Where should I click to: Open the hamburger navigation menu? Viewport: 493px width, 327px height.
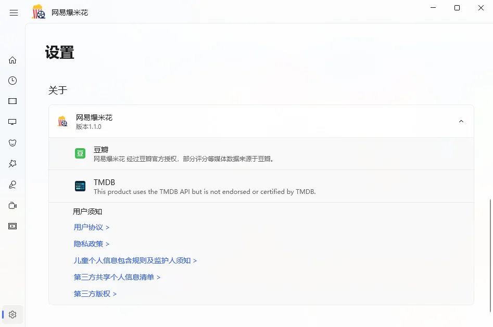pyautogui.click(x=14, y=12)
